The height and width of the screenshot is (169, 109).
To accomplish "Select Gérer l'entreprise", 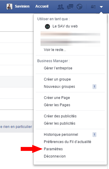I will tap(58, 68).
